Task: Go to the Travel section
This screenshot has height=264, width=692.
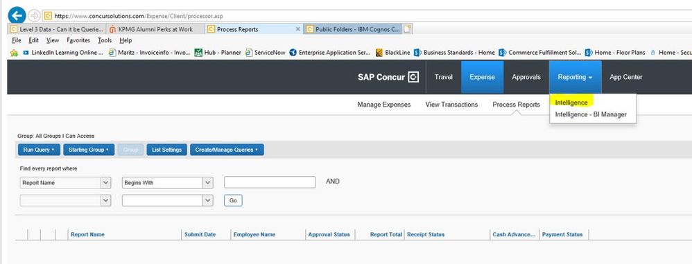Action: [444, 77]
